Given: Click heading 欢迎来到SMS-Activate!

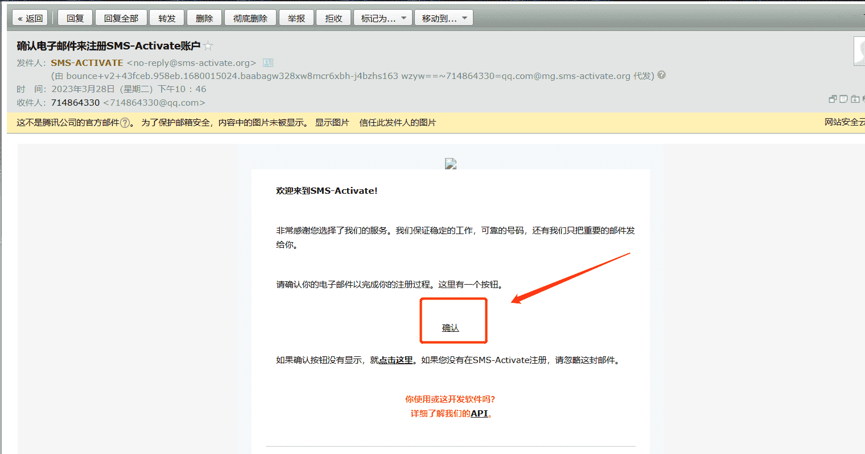Looking at the screenshot, I should pyautogui.click(x=327, y=191).
